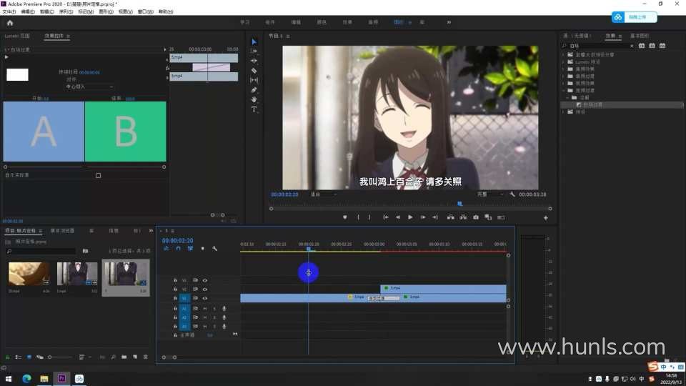Click the white border color swatch

coord(17,74)
